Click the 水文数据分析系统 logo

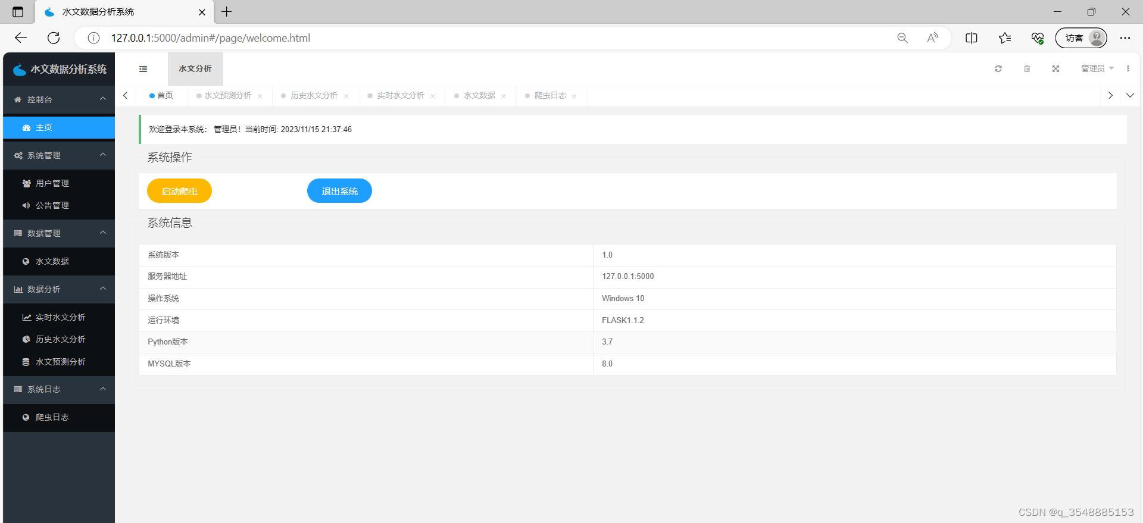(x=60, y=69)
